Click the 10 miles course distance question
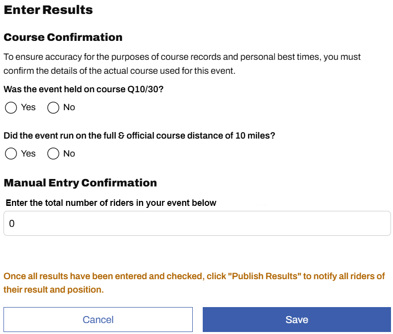Screen dimensions: 393x334 (139, 136)
